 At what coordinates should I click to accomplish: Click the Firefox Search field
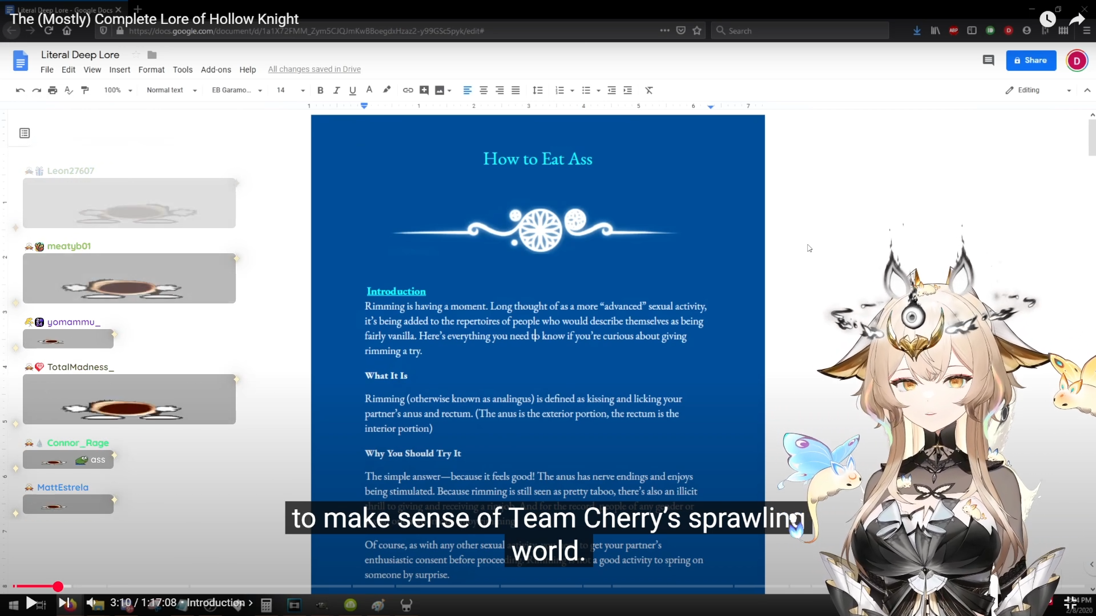800,31
